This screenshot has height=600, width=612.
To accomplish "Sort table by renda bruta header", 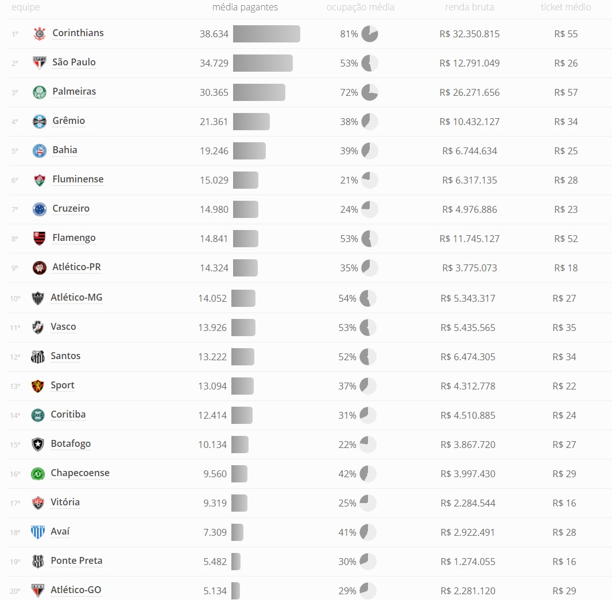I will point(470,7).
